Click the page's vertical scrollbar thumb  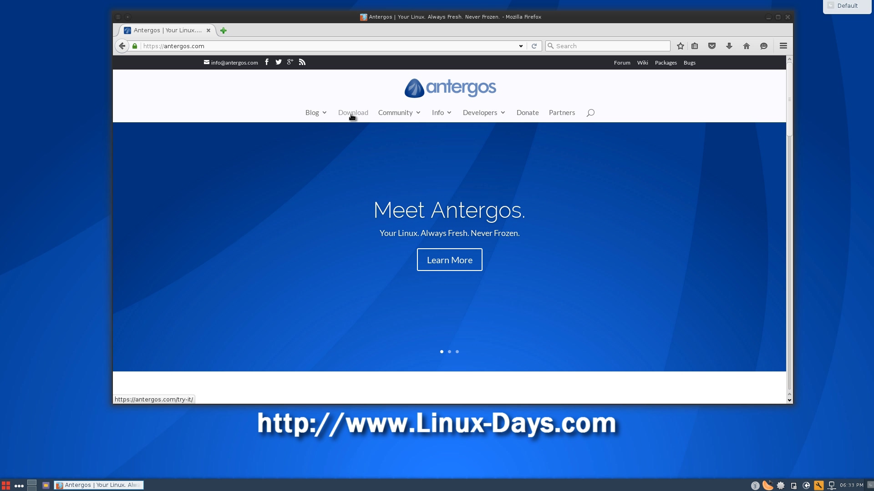pyautogui.click(x=789, y=99)
